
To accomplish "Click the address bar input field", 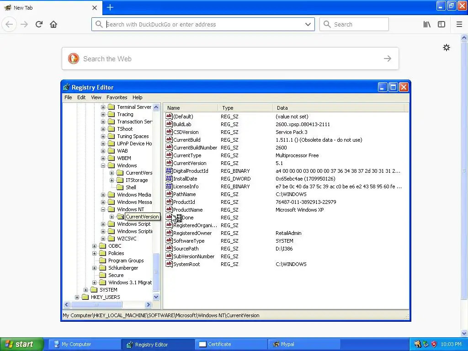I will pyautogui.click(x=203, y=24).
